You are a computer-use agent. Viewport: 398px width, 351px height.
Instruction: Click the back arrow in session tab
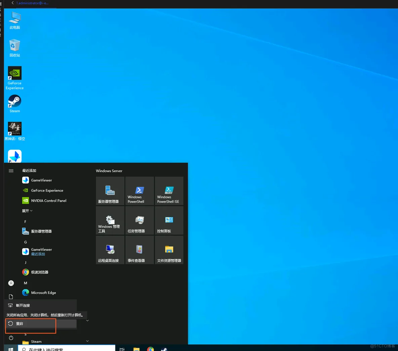tap(13, 3)
